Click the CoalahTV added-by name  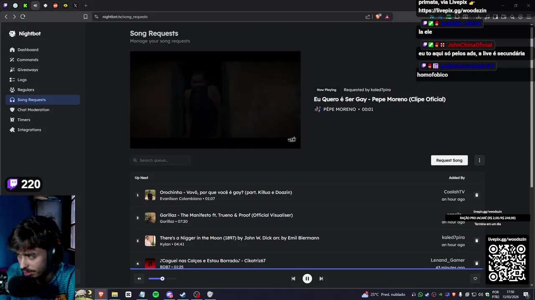click(454, 192)
